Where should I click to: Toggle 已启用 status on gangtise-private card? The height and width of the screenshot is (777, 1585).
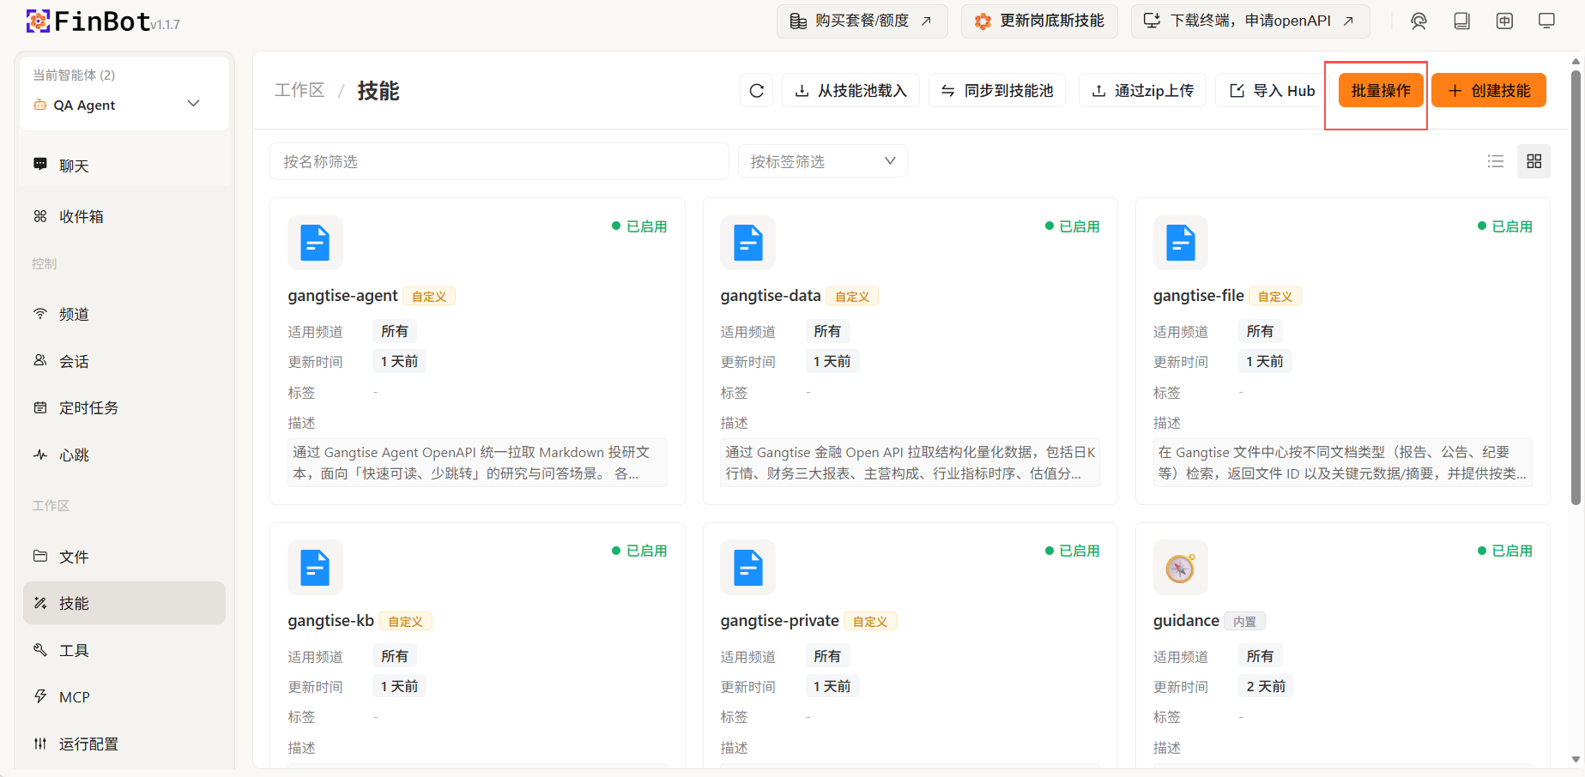(1072, 551)
